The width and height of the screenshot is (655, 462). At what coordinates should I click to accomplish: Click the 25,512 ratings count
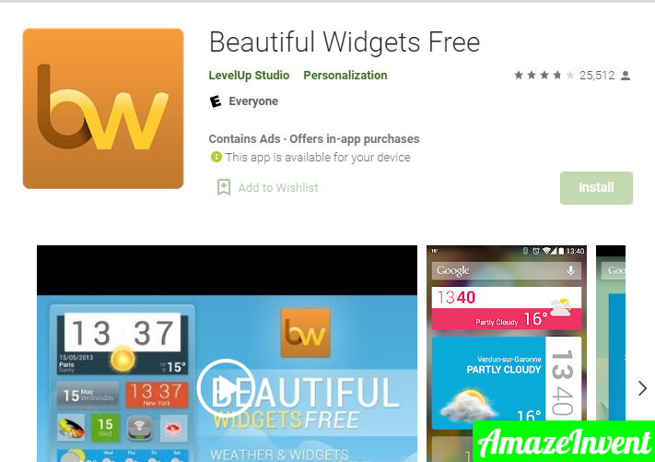[597, 76]
